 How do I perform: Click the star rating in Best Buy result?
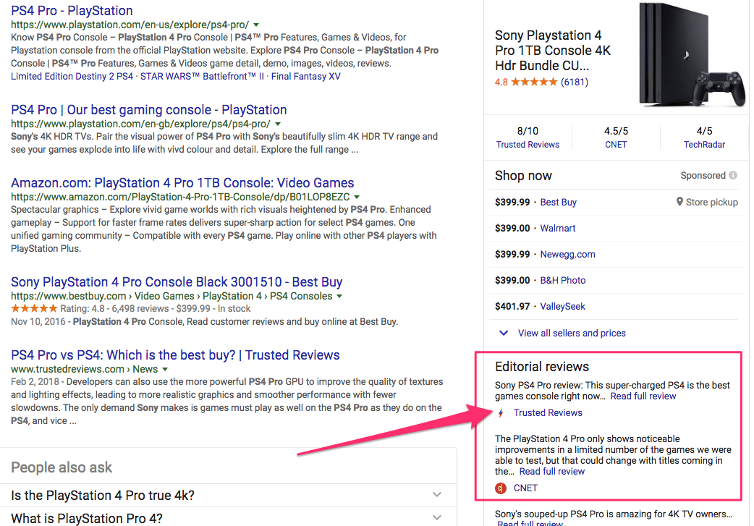coord(34,309)
